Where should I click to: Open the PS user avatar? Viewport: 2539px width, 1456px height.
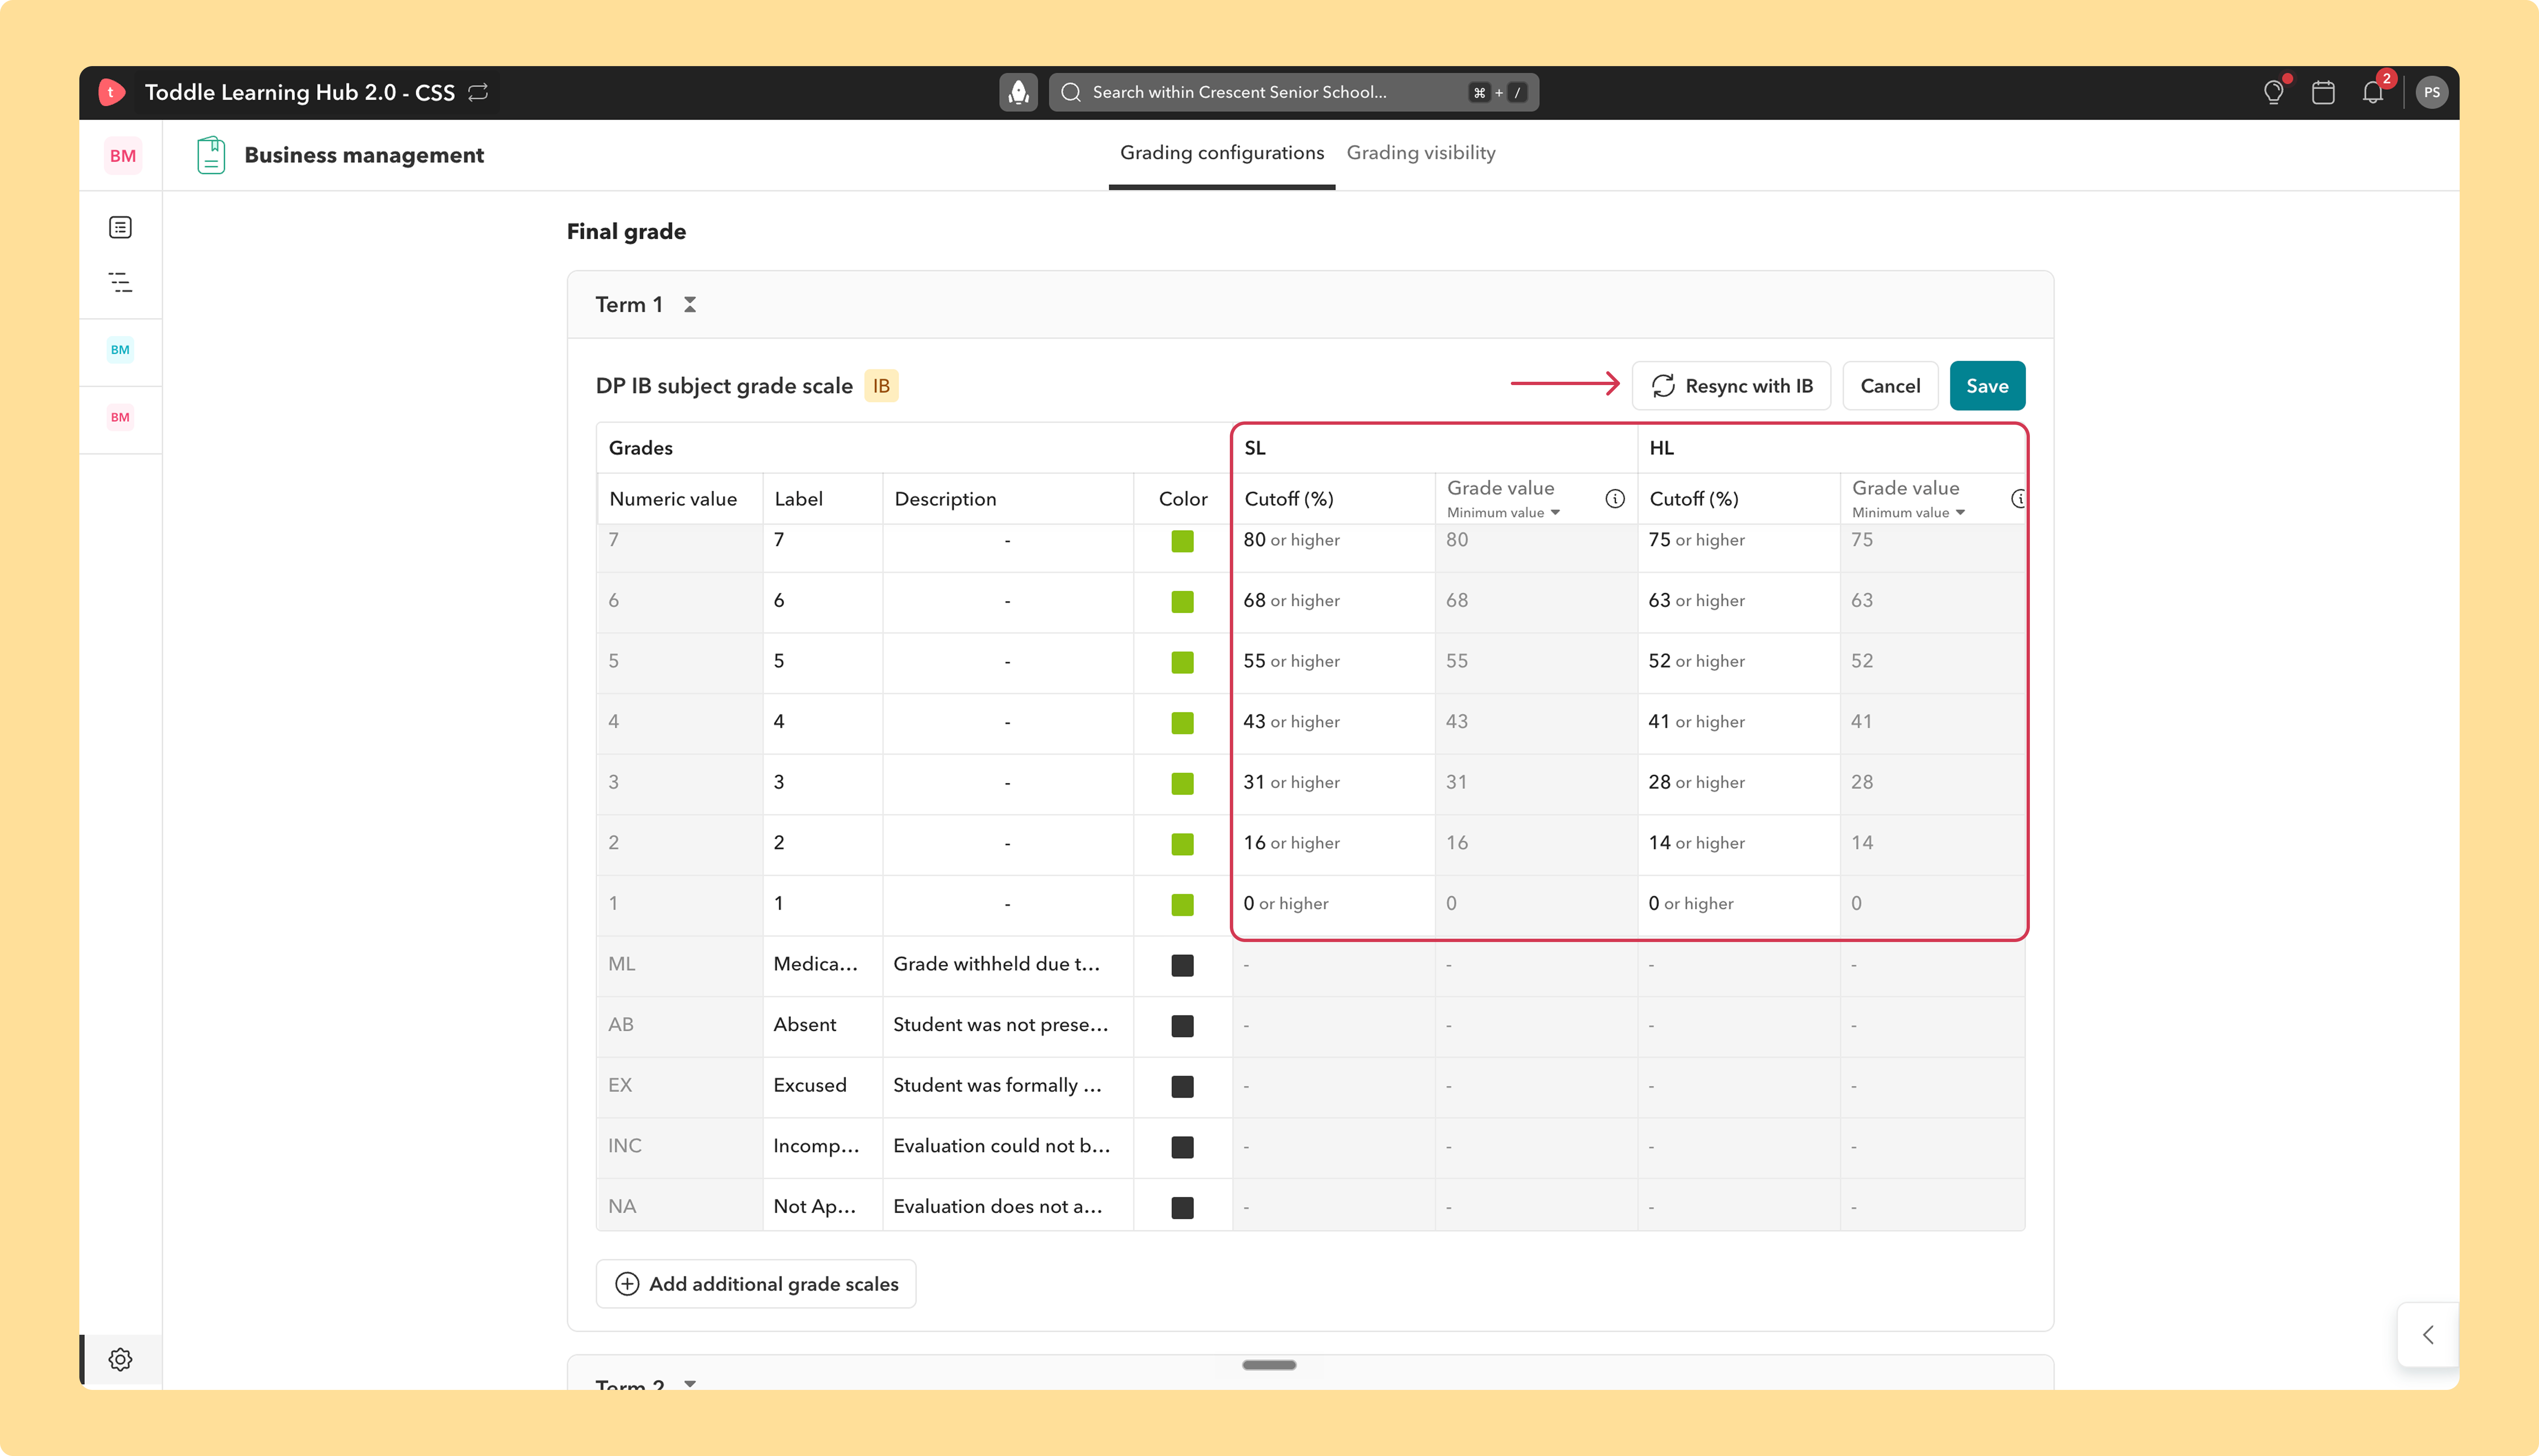2431,92
